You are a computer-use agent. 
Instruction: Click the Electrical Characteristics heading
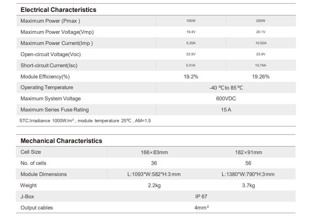(x=58, y=10)
